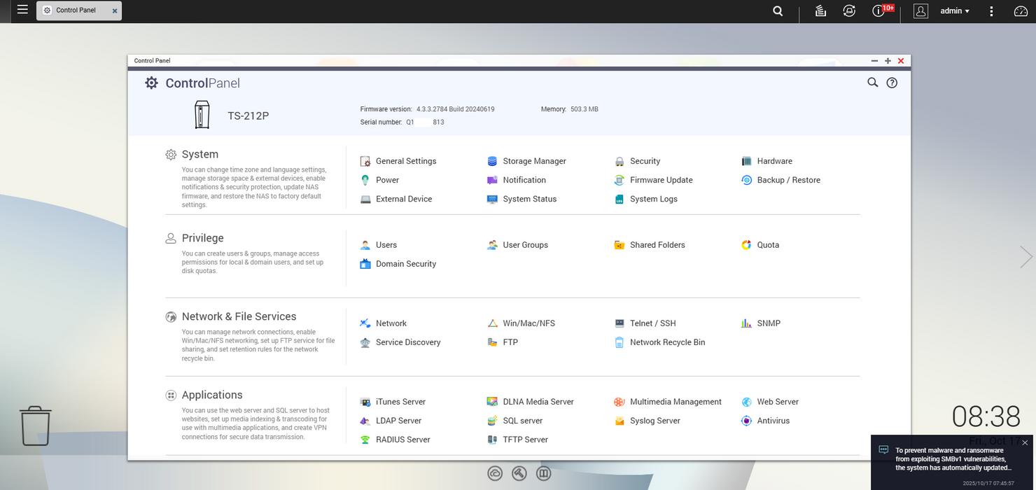Go to next desktop page arrow
The height and width of the screenshot is (490, 1036).
tap(1025, 257)
